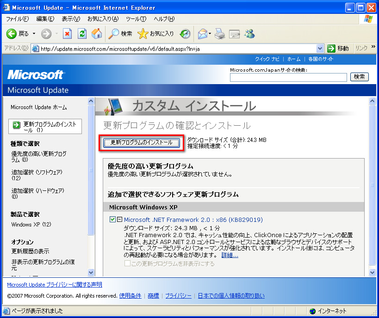The width and height of the screenshot is (379, 318).
Task: Expand the Links toolbar chevron
Action: (x=373, y=47)
